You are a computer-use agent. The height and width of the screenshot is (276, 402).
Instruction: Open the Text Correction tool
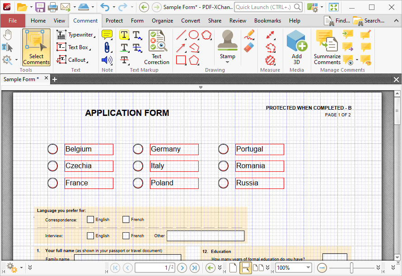[157, 48]
